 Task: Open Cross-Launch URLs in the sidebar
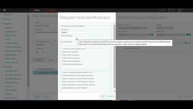pyautogui.click(x=11, y=90)
